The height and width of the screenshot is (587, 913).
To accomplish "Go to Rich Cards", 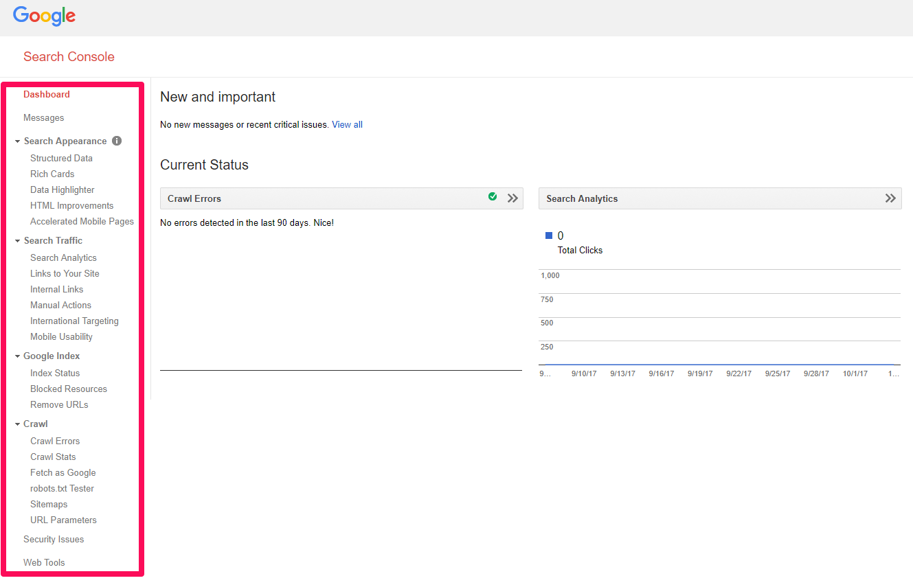I will [x=52, y=174].
